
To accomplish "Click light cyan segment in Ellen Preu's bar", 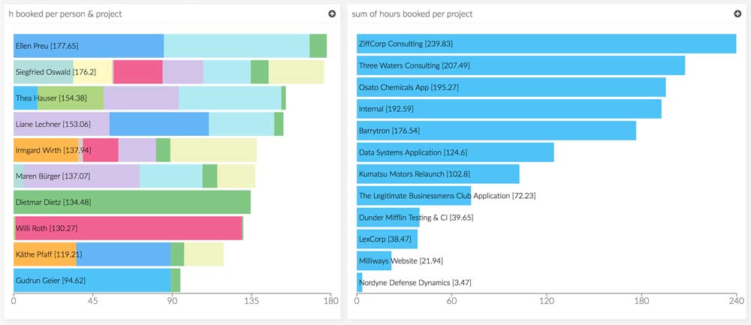I will (x=237, y=46).
